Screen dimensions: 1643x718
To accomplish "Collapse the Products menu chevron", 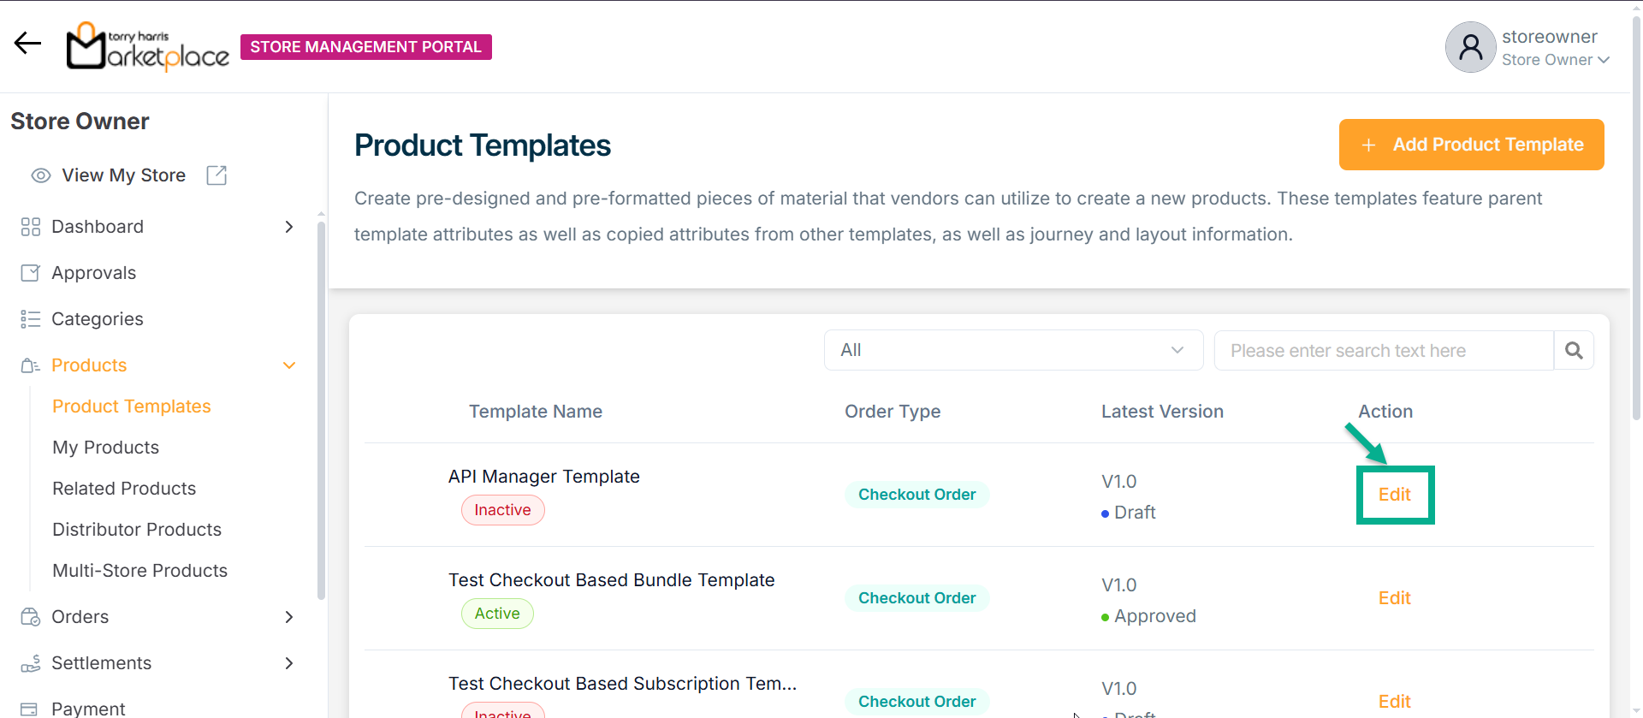I will 289,365.
